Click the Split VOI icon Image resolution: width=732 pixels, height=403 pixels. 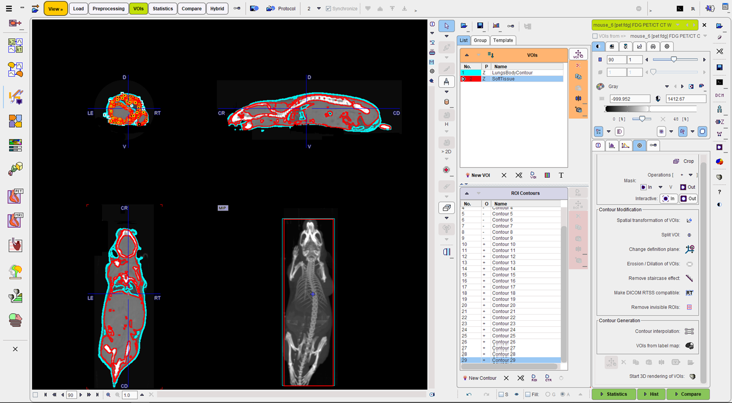pyautogui.click(x=689, y=235)
